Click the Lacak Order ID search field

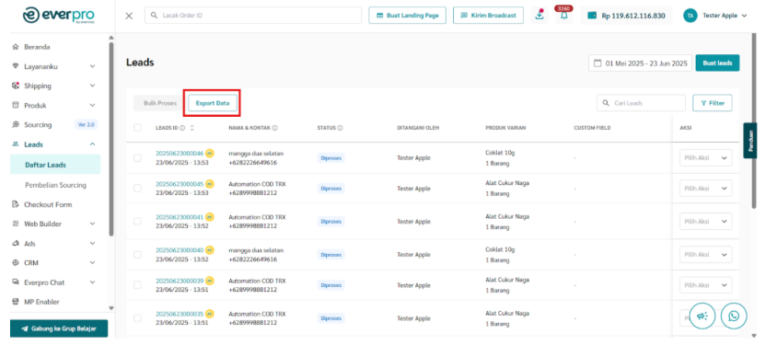[253, 16]
